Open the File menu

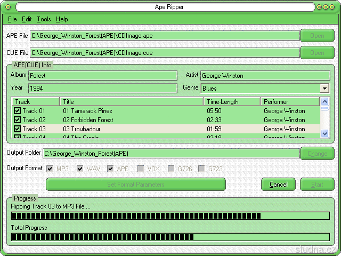tap(12, 19)
